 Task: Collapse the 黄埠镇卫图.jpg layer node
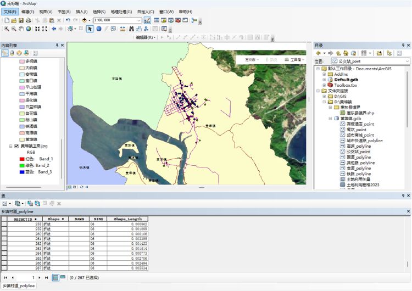10,146
